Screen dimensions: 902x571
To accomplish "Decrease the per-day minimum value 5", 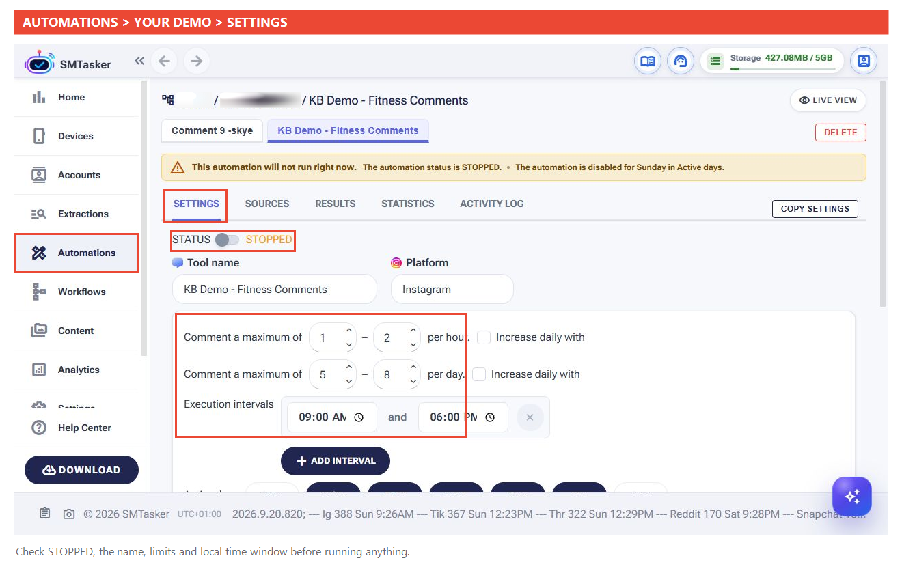I will click(349, 381).
